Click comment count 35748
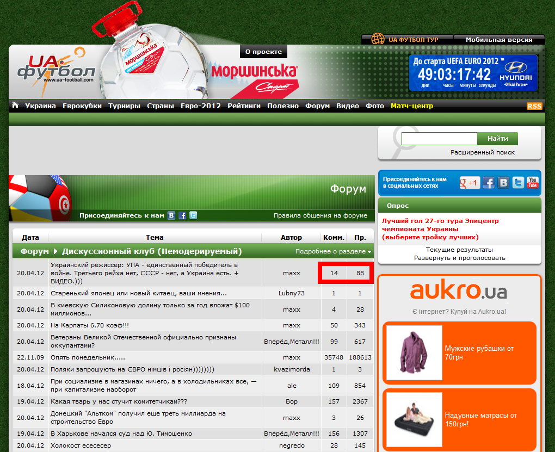This screenshot has height=452, width=555. tap(334, 357)
